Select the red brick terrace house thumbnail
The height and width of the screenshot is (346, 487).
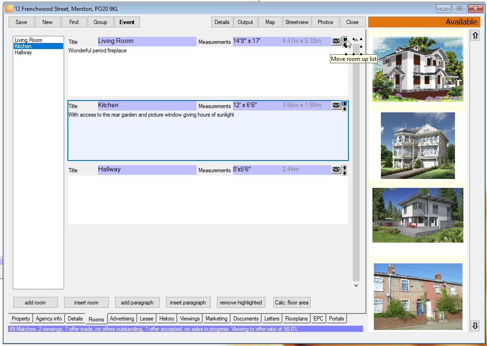tap(418, 296)
